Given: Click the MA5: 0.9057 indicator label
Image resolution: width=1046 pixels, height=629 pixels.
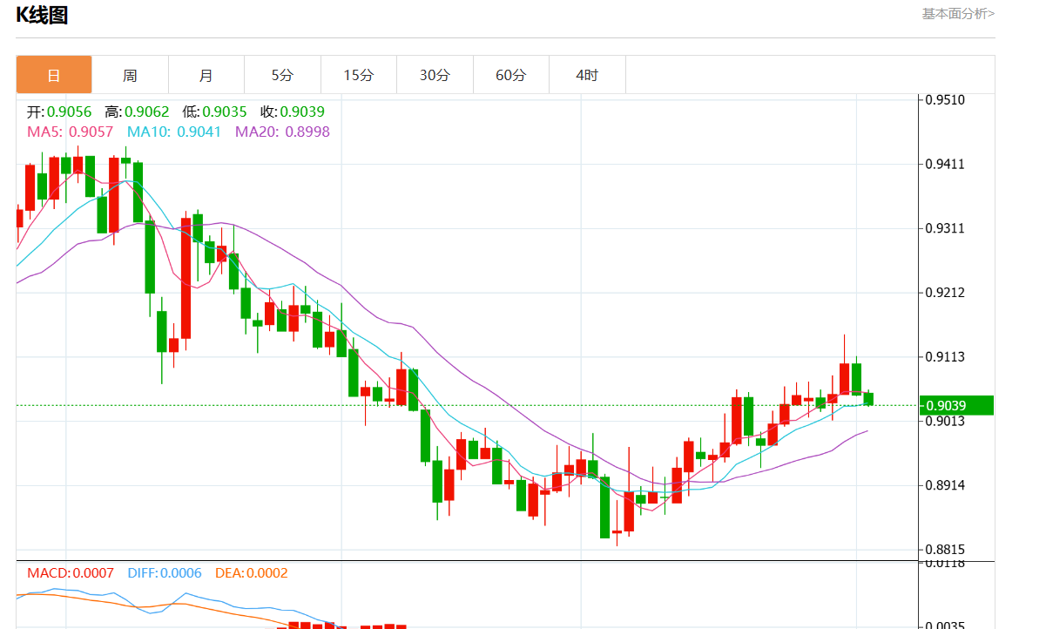Looking at the screenshot, I should [x=71, y=132].
